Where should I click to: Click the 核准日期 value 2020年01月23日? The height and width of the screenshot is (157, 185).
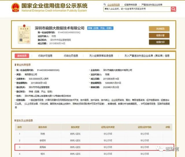(111, 87)
